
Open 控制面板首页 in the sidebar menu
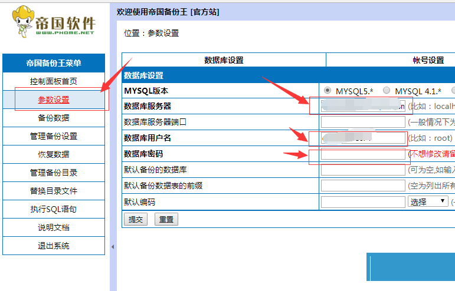[54, 81]
